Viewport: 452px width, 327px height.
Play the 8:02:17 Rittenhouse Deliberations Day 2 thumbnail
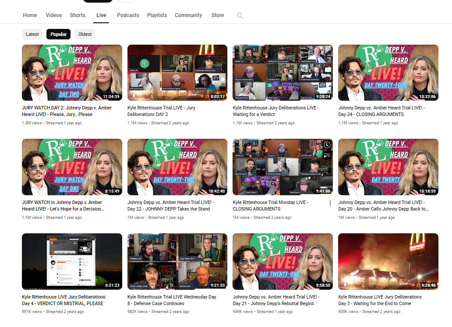click(x=177, y=73)
